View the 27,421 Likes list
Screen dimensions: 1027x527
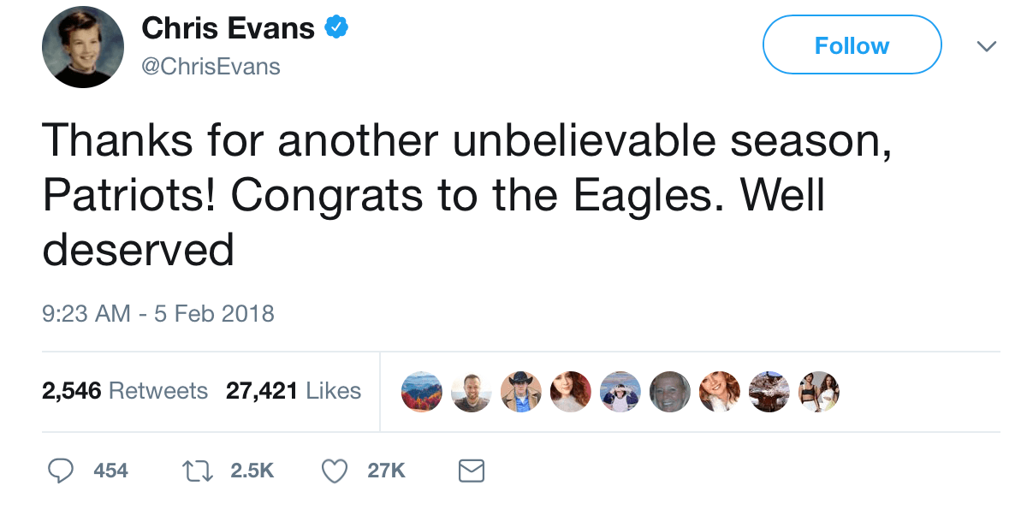(294, 392)
